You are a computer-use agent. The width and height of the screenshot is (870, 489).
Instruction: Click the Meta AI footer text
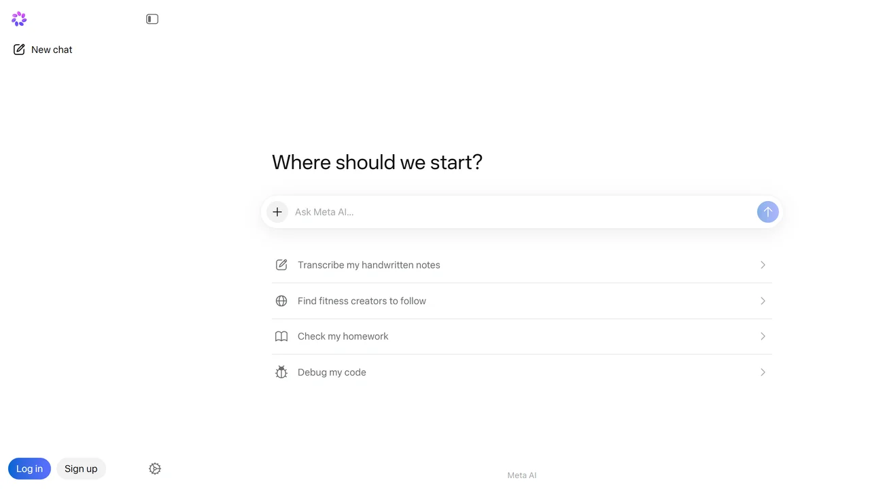tap(522, 475)
